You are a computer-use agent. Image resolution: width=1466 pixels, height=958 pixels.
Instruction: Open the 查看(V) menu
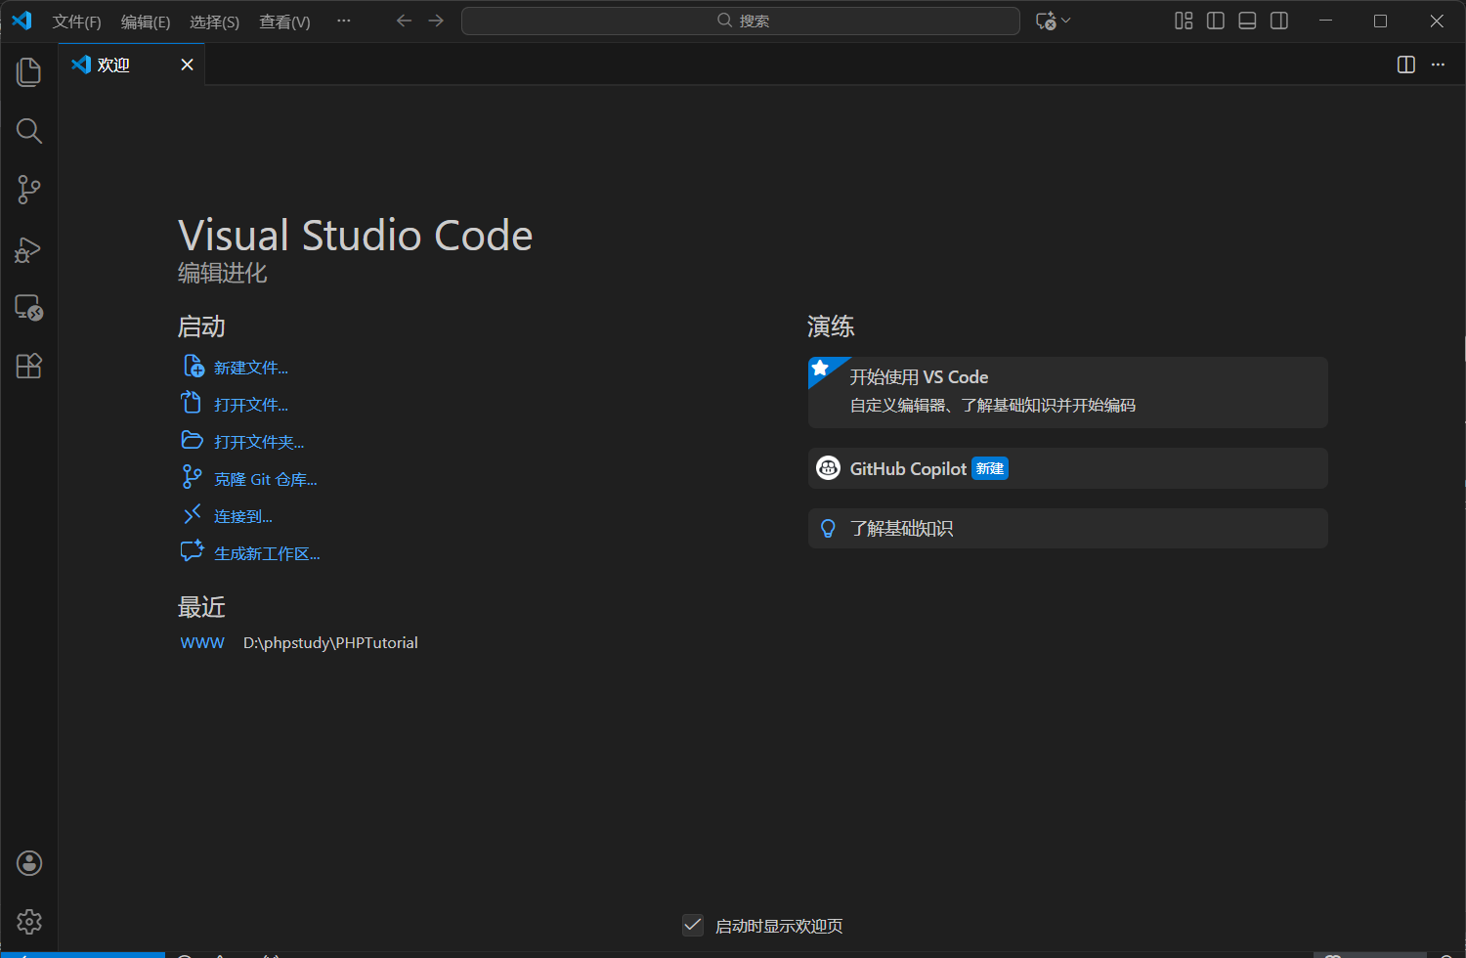coord(284,22)
